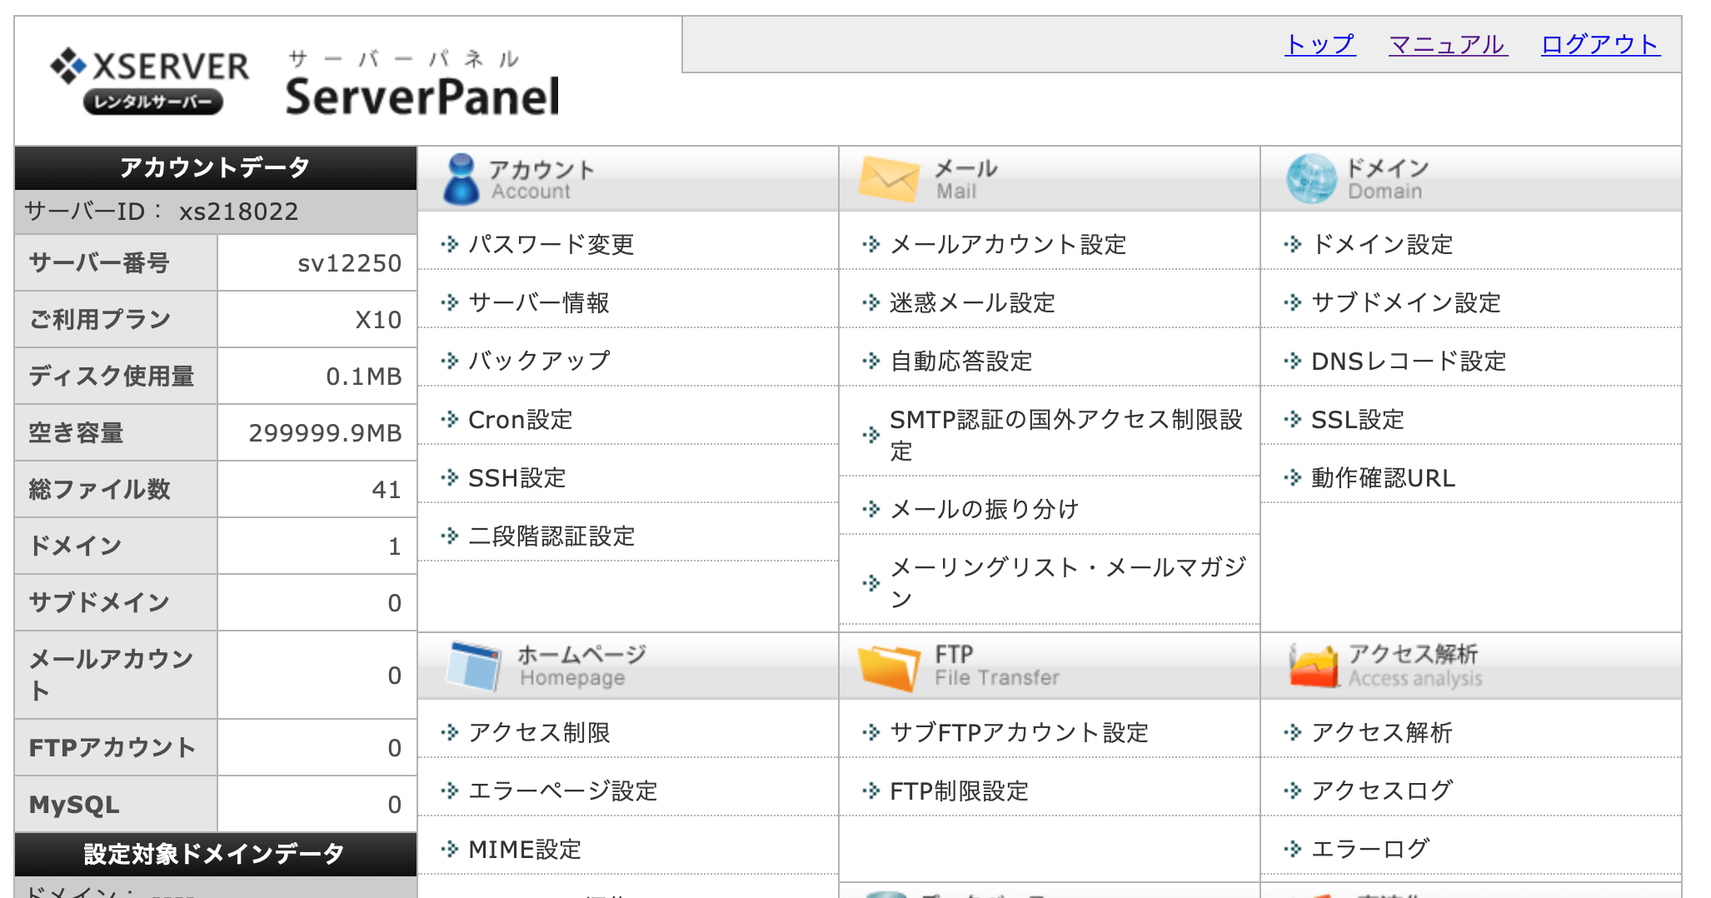
Task: Click the Homepage window icon
Action: coord(473,666)
